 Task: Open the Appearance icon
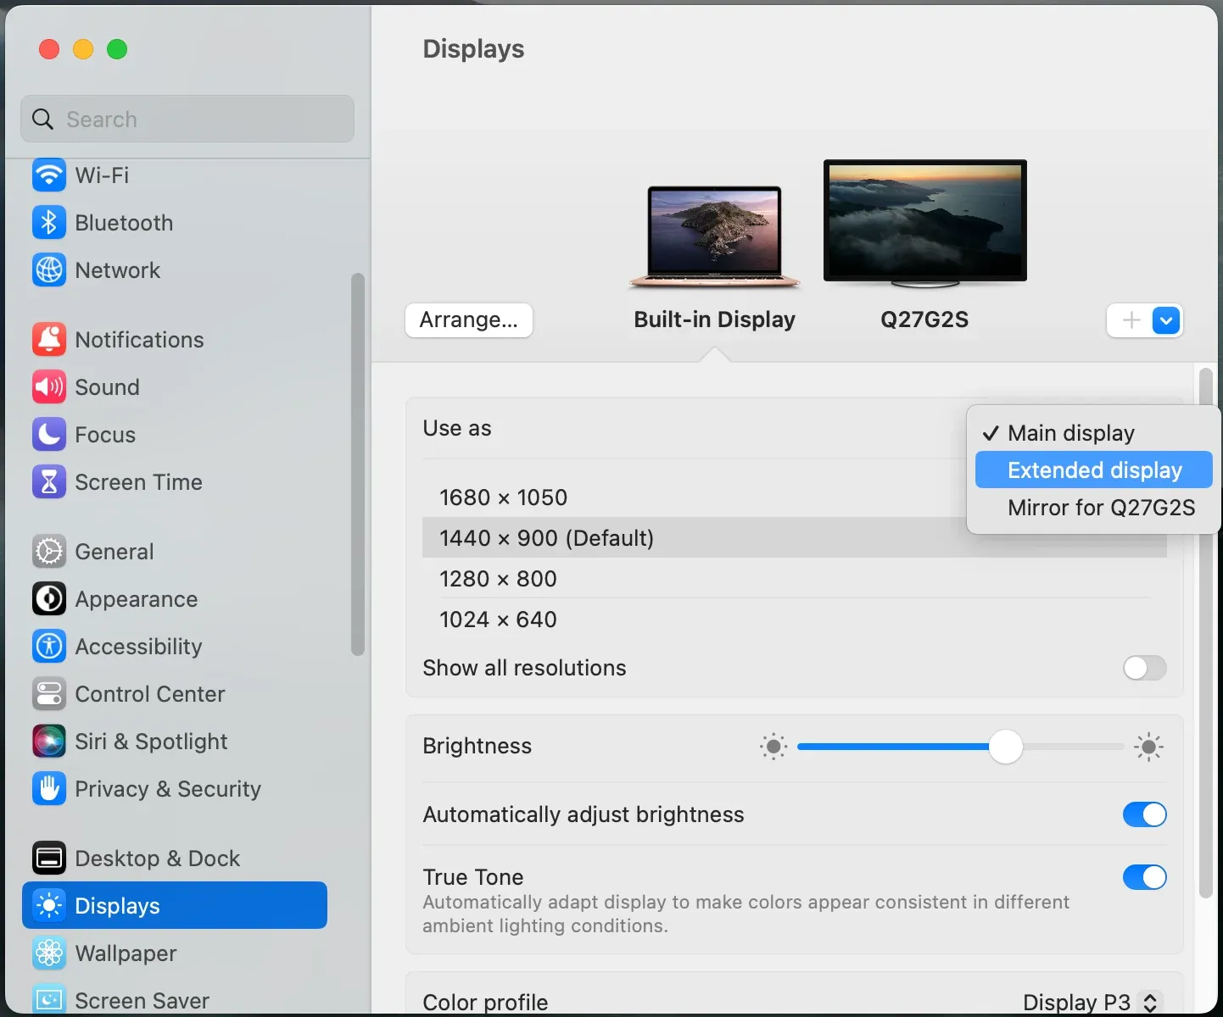(x=49, y=599)
